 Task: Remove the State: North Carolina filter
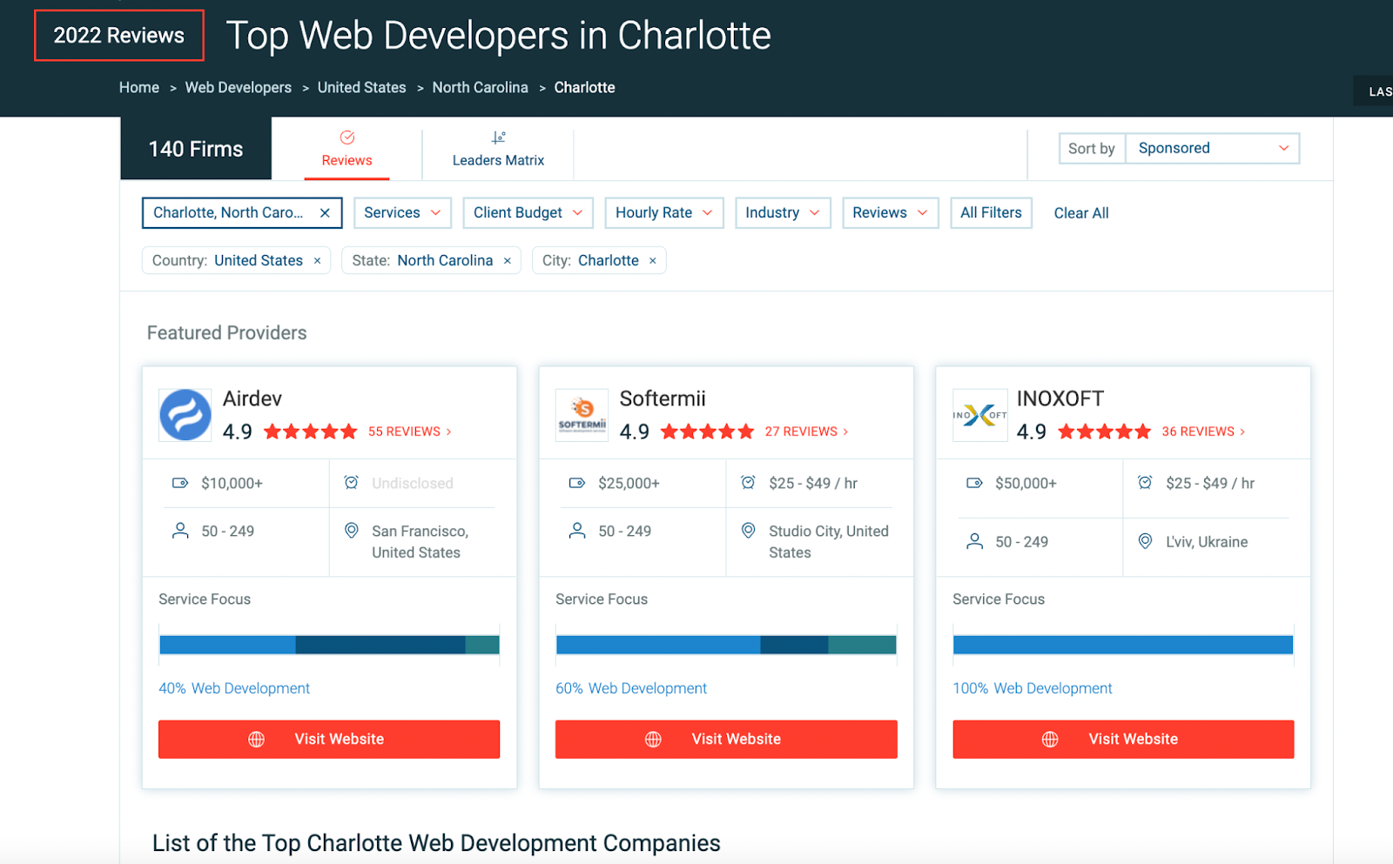pos(507,261)
